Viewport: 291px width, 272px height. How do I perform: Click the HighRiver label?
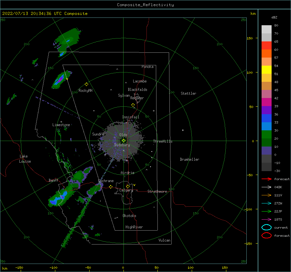point(134,227)
